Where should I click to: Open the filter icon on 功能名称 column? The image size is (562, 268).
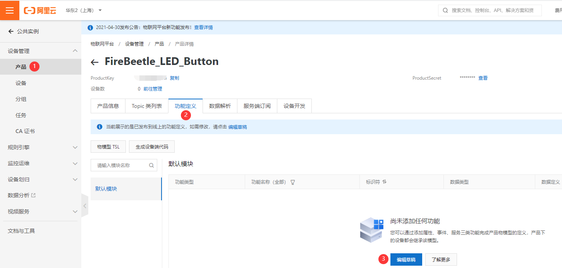tap(293, 182)
